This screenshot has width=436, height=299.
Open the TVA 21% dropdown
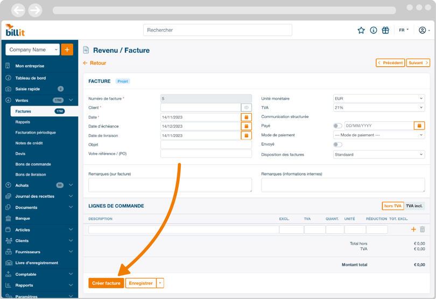click(x=378, y=108)
